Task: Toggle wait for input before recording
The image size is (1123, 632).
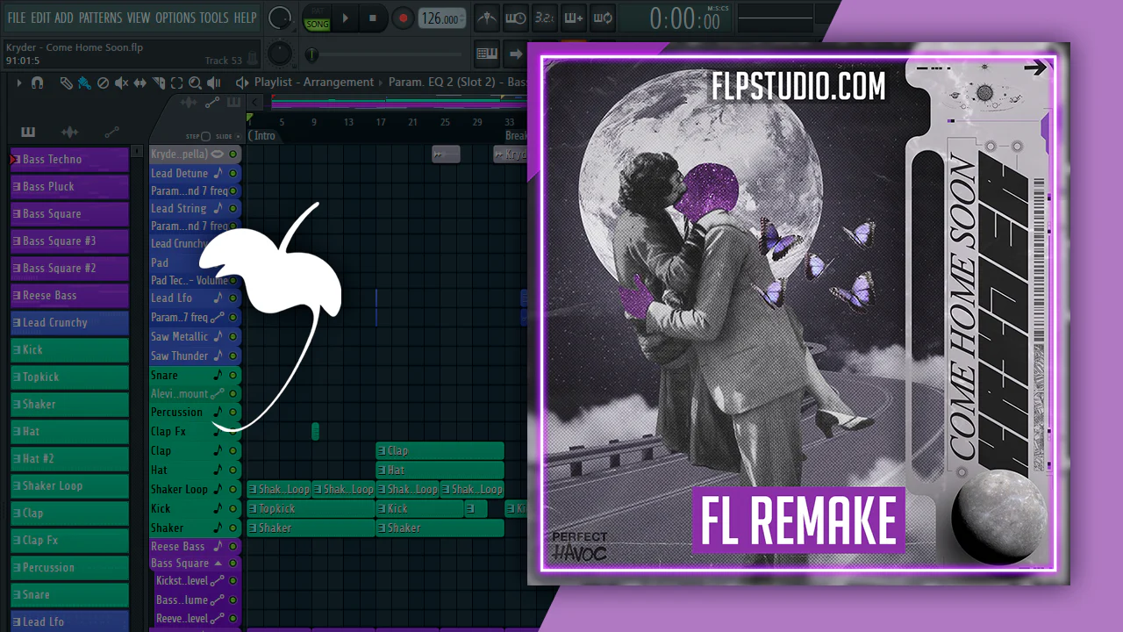Action: pyautogui.click(x=516, y=18)
